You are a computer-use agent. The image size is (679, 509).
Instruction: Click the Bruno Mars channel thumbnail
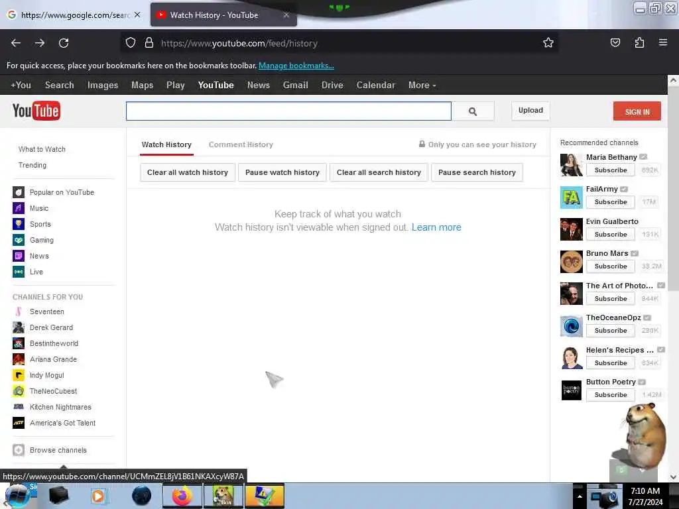[x=571, y=261]
